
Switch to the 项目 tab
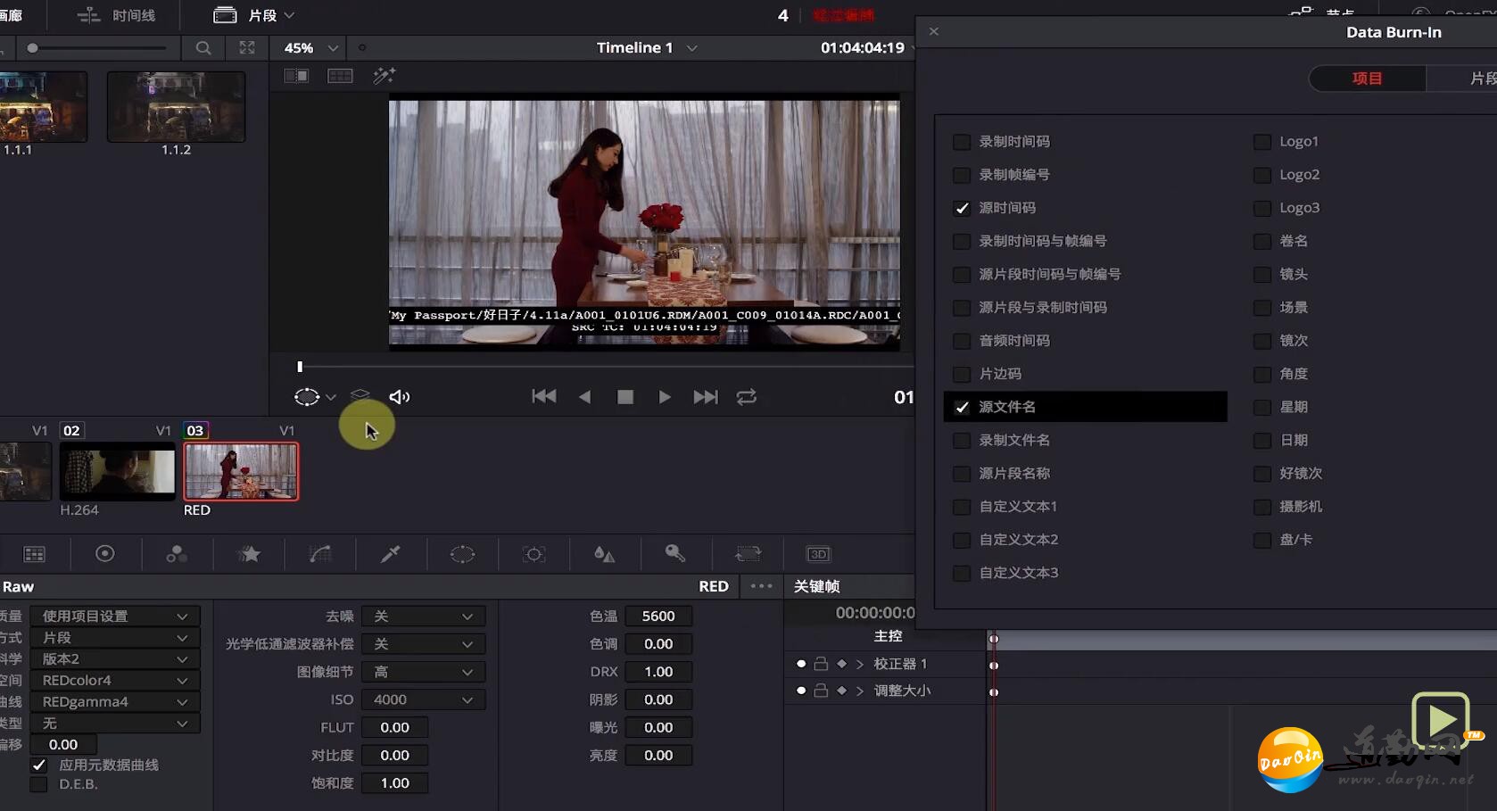[x=1367, y=79]
